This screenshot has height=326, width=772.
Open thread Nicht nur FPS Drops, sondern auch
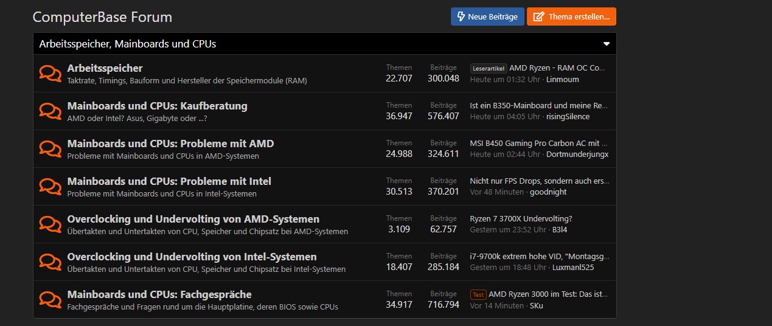pos(539,181)
